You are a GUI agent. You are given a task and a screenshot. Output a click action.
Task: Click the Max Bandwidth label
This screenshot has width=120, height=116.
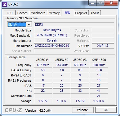tap(20, 35)
